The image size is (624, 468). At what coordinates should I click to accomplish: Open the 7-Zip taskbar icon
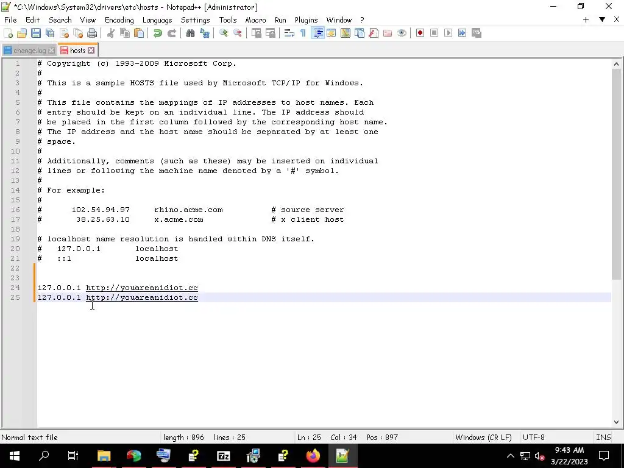pos(223,456)
